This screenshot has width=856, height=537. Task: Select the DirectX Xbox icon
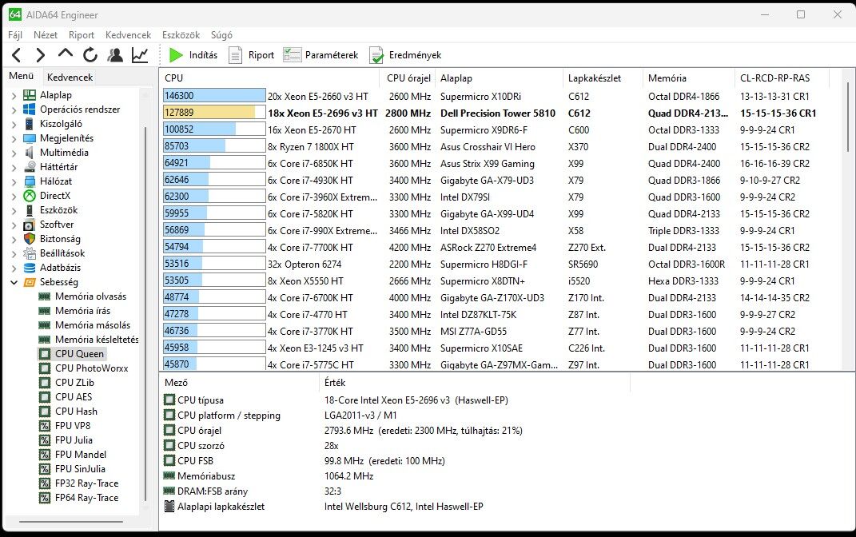click(x=30, y=195)
